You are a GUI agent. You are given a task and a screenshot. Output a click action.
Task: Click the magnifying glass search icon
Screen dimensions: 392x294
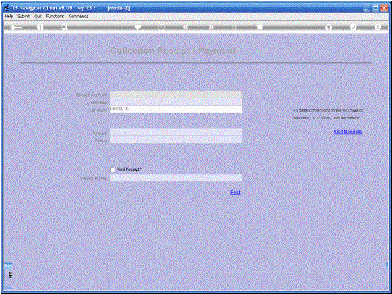click(64, 28)
